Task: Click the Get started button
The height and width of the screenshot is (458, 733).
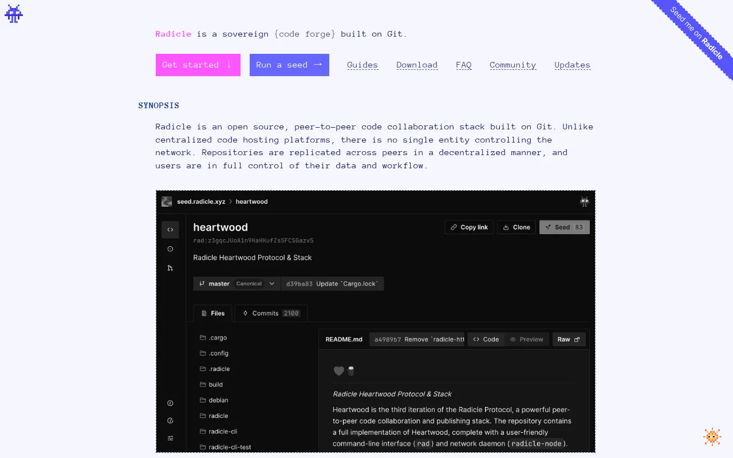Action: click(198, 65)
